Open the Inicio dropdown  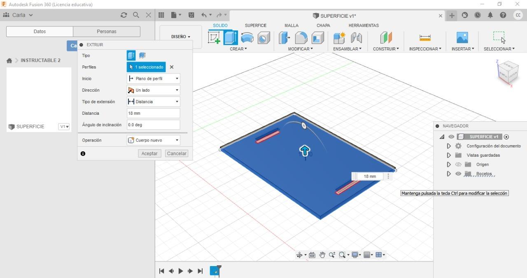point(153,79)
